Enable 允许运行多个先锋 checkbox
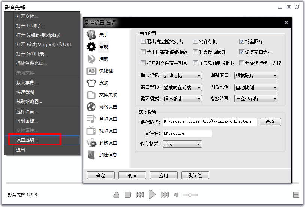Viewport: 305px width, 207px height. coord(242,63)
